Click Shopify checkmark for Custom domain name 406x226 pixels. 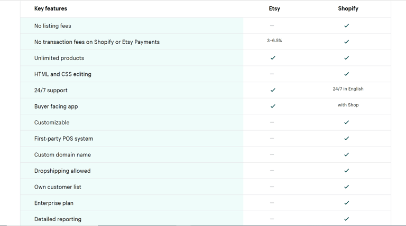coord(347,154)
